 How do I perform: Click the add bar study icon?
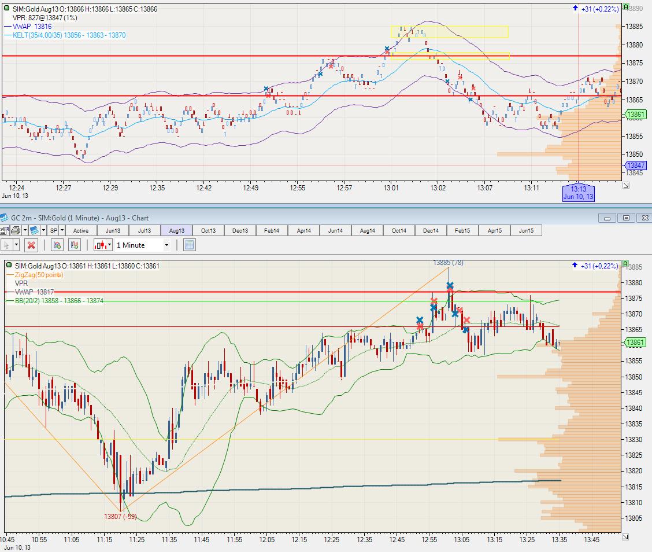(75, 245)
